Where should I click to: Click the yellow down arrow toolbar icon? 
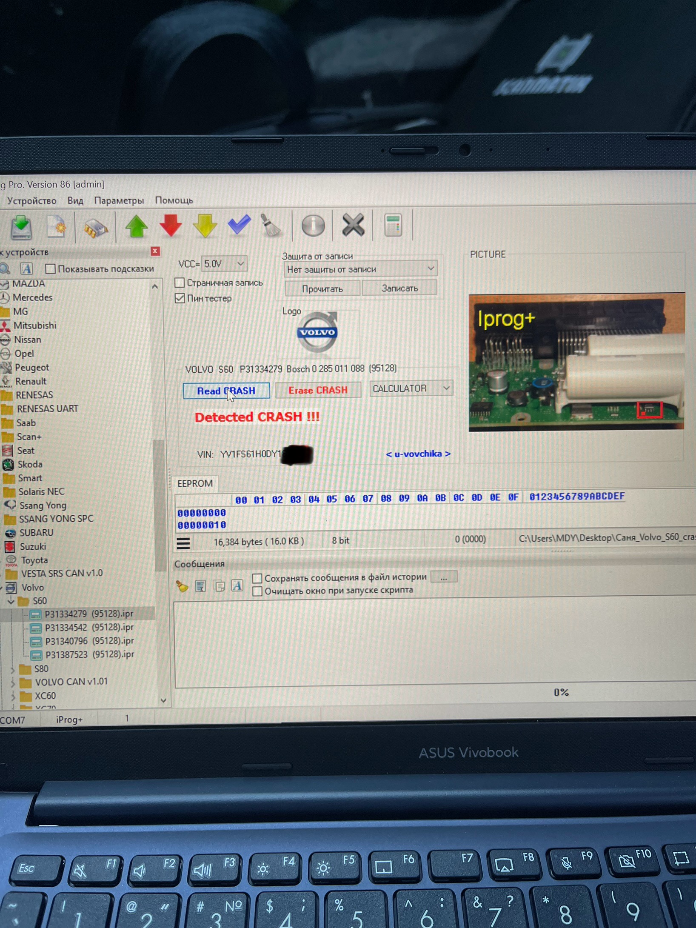coord(205,226)
